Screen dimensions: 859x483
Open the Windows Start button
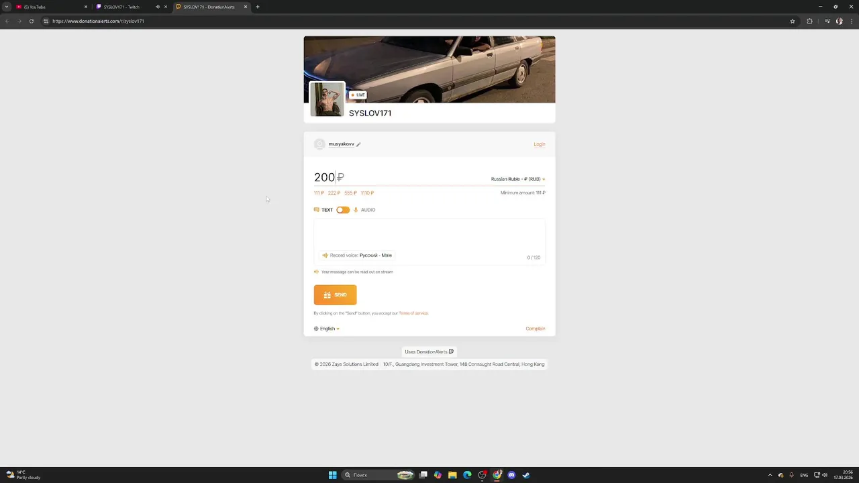click(x=332, y=475)
